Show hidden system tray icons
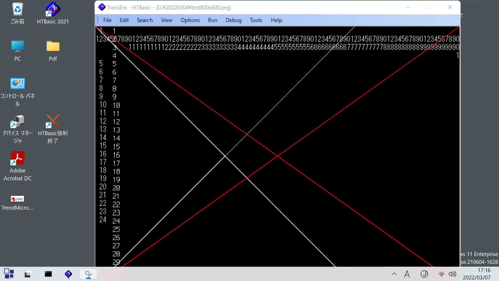Viewport: 499px width, 281px height. (x=394, y=274)
